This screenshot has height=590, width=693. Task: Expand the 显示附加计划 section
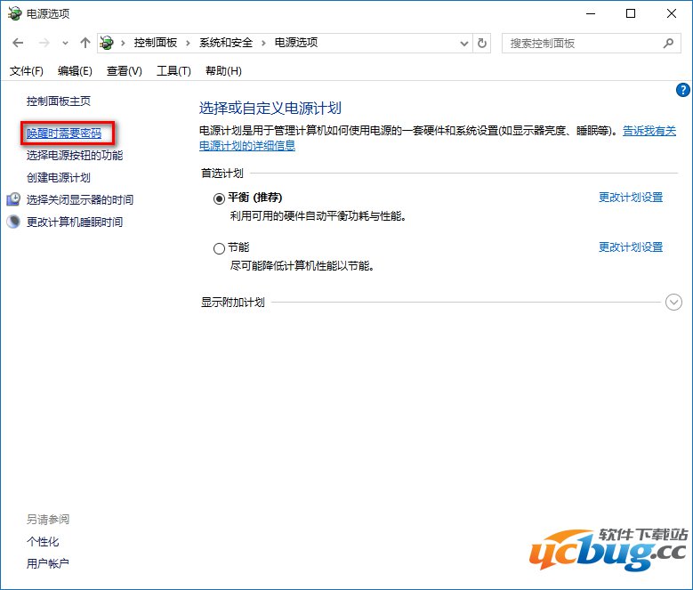pos(673,303)
